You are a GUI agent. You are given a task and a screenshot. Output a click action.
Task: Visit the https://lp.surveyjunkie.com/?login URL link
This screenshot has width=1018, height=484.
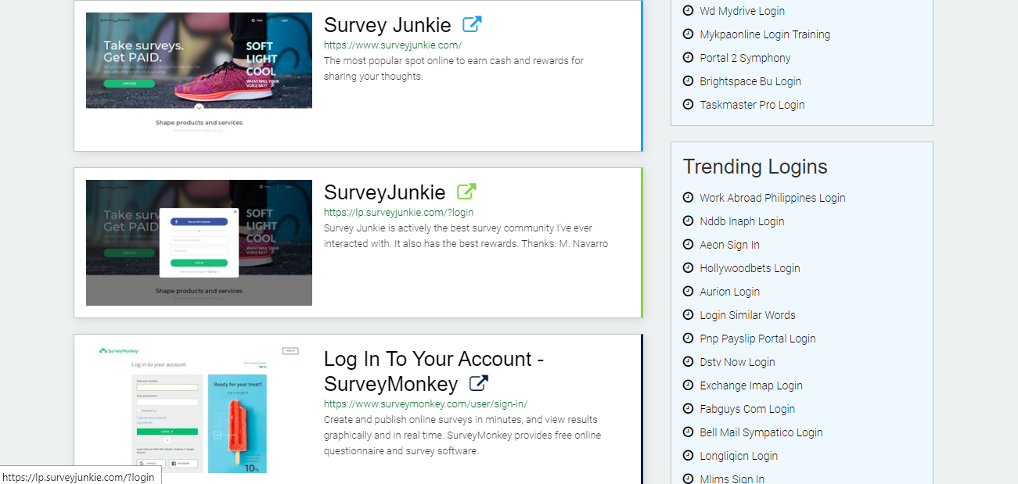click(398, 212)
